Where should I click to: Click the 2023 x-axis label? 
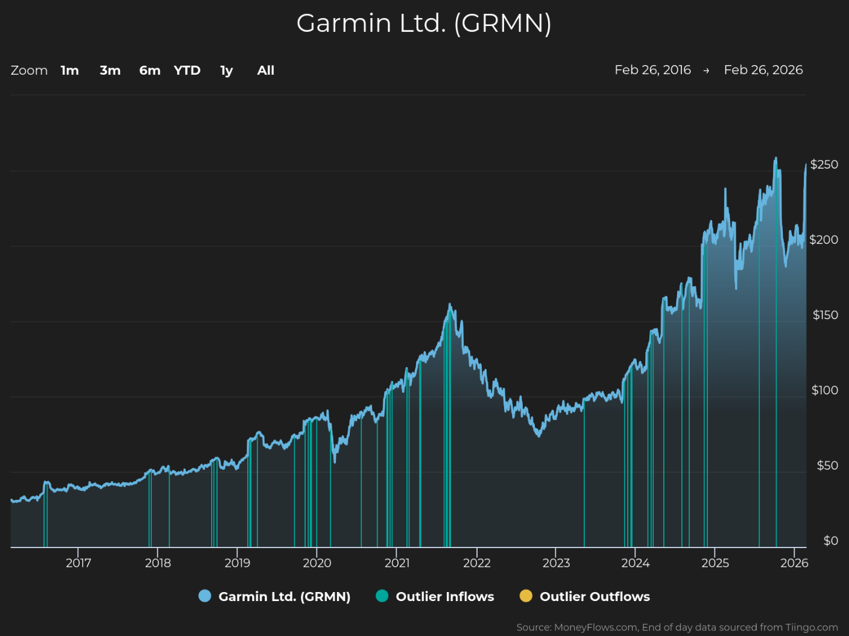click(556, 563)
